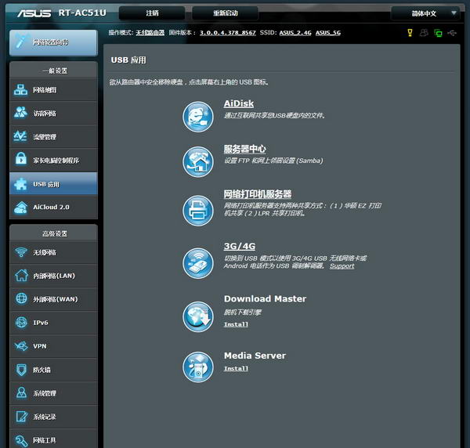Open the 流量管理 menu item
Viewport: 470px width, 448px height.
point(53,136)
